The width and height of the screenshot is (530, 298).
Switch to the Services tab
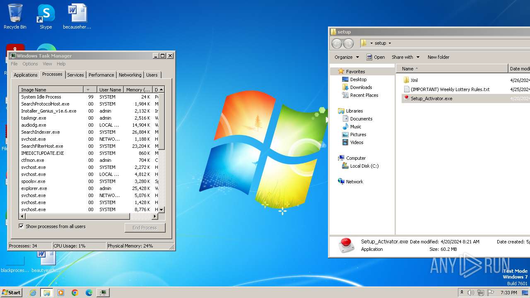[75, 75]
